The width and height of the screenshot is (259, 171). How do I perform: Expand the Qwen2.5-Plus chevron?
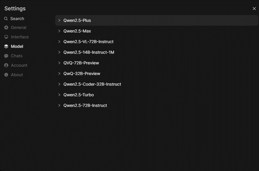pos(59,20)
